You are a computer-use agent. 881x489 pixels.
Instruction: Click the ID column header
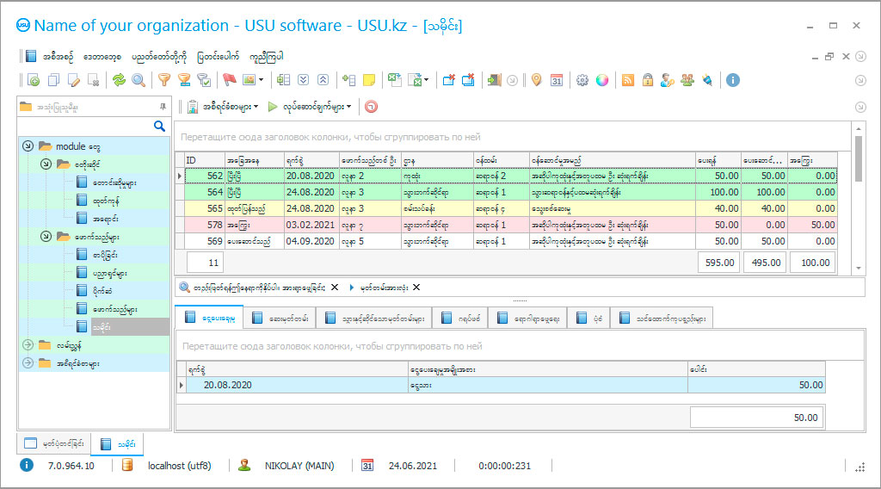203,160
